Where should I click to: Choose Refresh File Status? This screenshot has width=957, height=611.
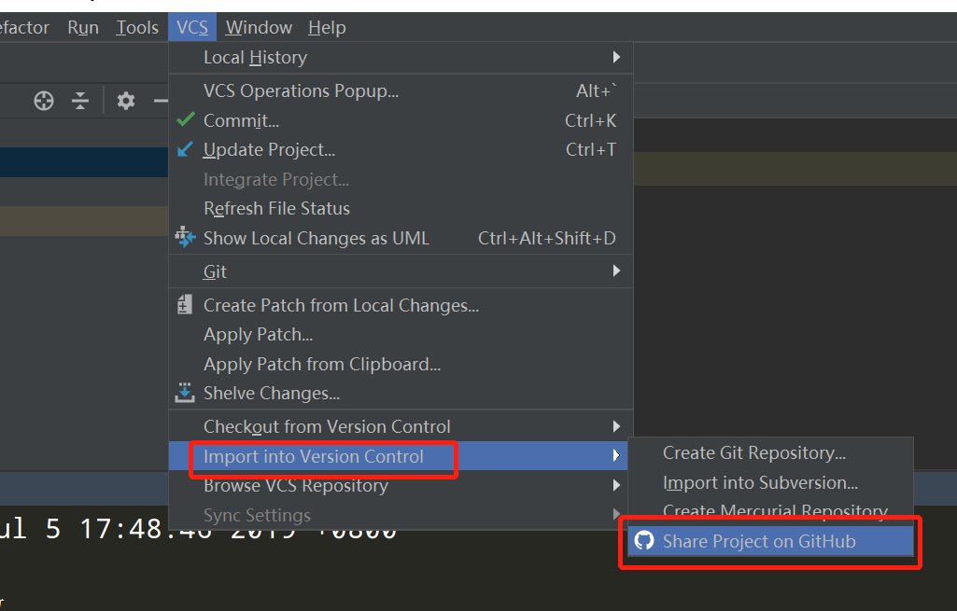401,209
